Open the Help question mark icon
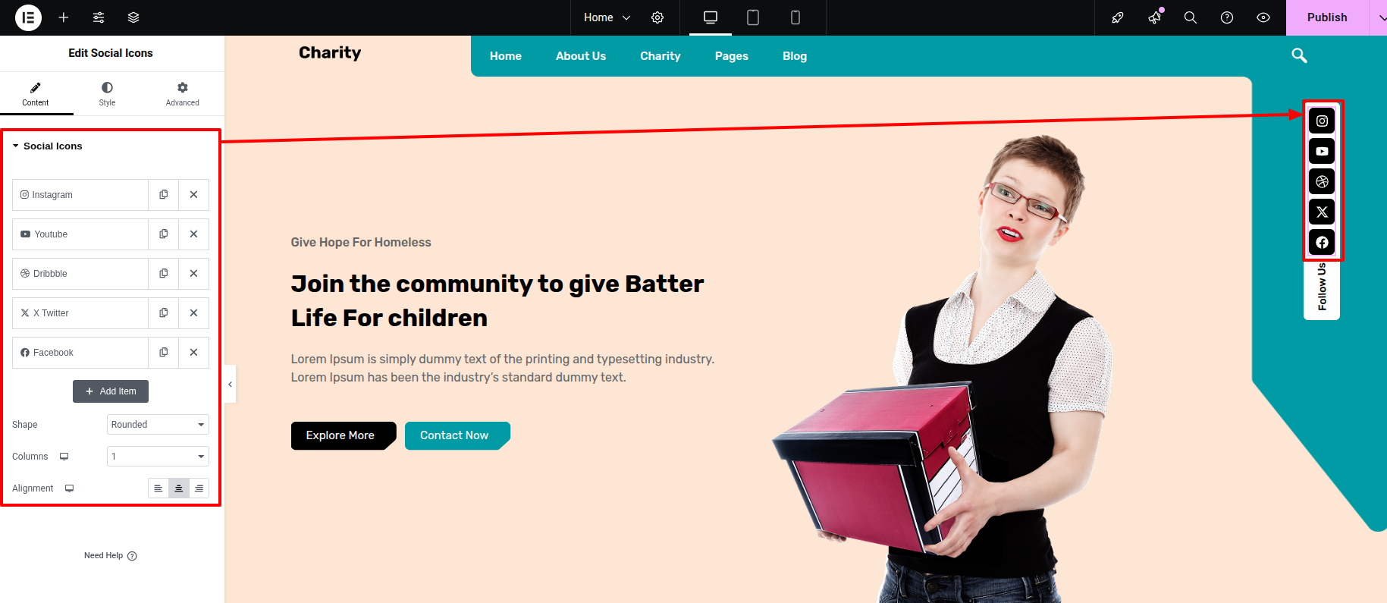The width and height of the screenshot is (1387, 603). [x=1227, y=17]
